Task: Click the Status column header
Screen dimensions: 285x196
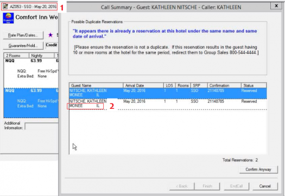Action: [x=254, y=86]
